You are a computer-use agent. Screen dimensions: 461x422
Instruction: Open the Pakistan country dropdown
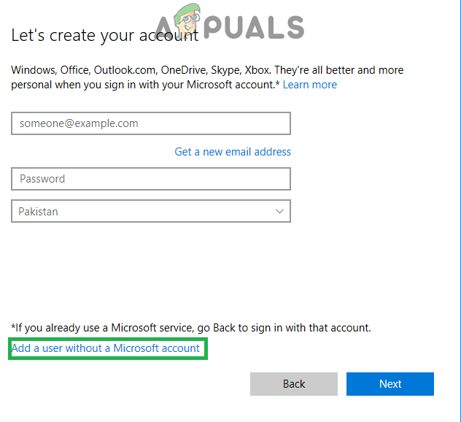coord(151,212)
